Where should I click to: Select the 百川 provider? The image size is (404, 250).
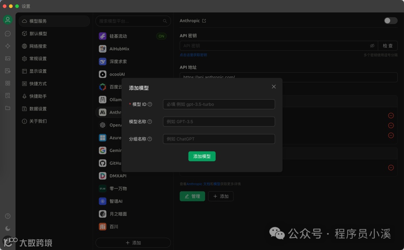(x=133, y=226)
